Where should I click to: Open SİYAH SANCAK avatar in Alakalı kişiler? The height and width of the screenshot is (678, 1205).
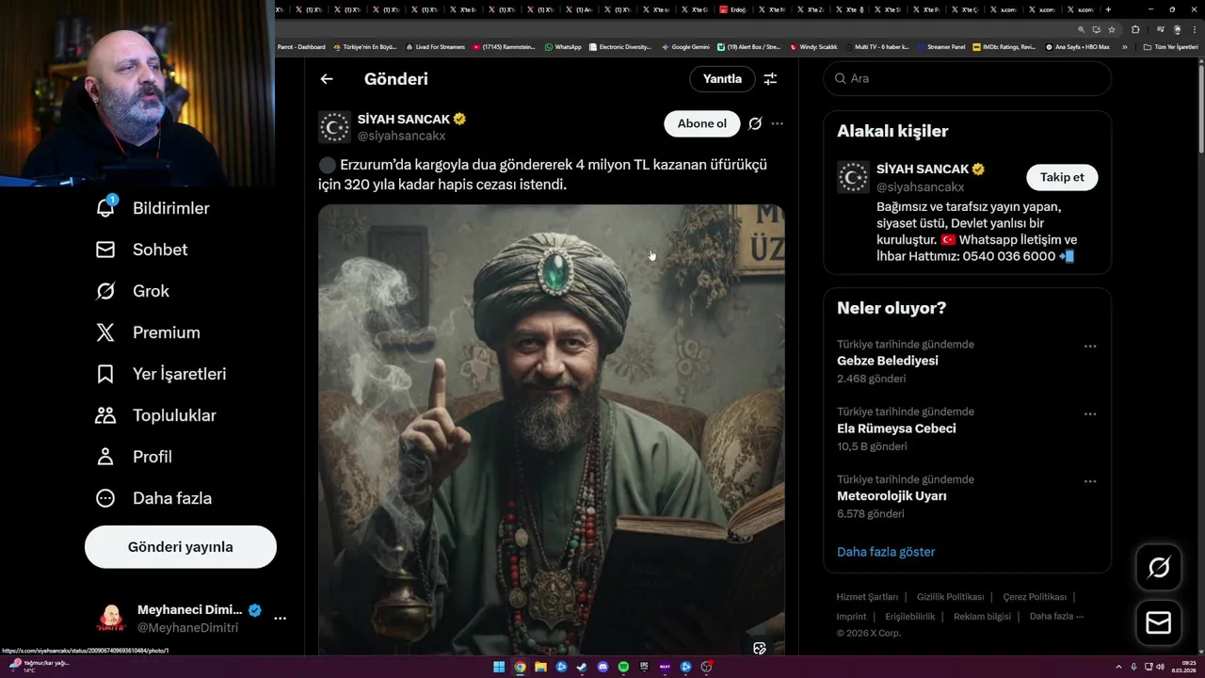tap(853, 177)
